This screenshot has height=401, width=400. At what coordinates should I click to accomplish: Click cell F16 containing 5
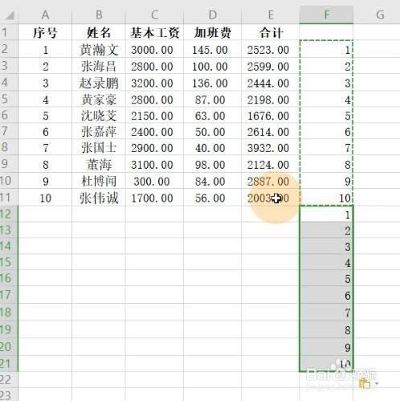326,279
